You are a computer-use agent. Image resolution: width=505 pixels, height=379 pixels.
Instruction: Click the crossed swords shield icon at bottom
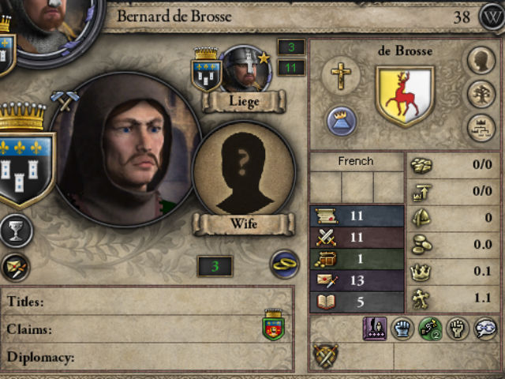325,356
